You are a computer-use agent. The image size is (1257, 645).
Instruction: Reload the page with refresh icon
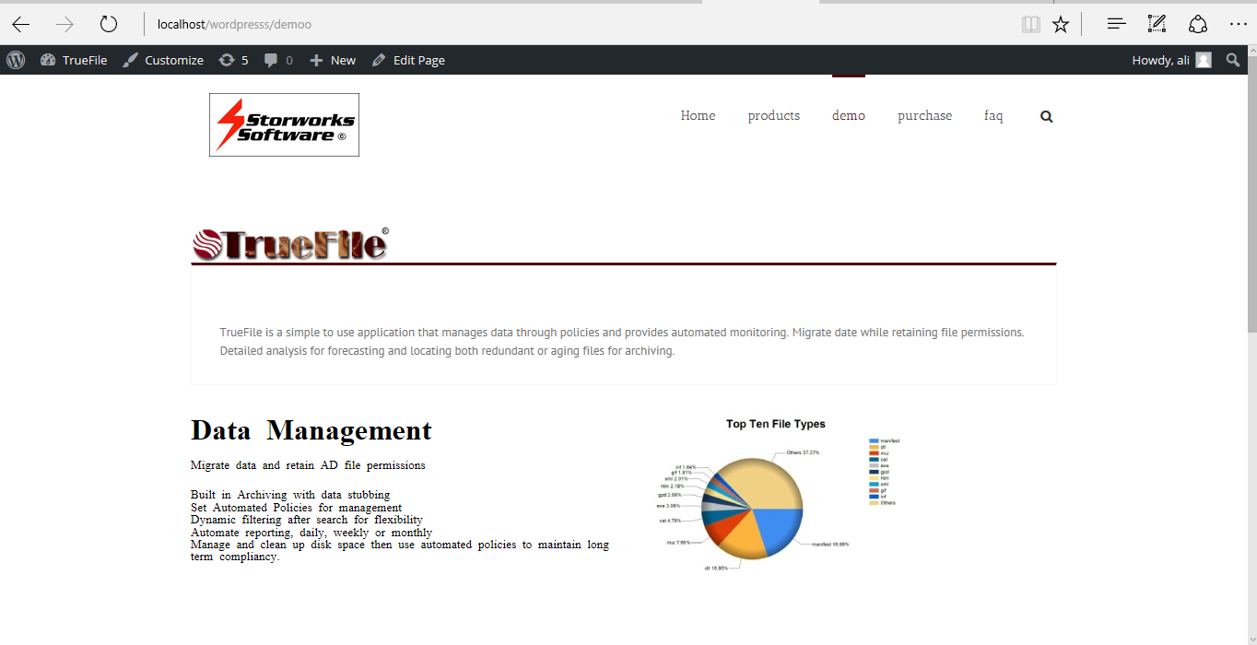click(x=109, y=24)
